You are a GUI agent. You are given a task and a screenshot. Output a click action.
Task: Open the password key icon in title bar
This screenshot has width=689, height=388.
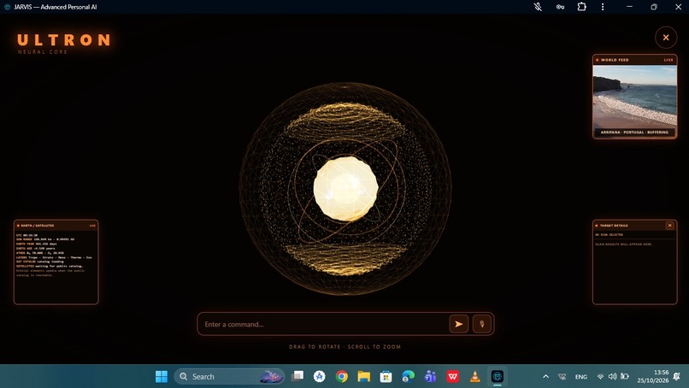(560, 7)
